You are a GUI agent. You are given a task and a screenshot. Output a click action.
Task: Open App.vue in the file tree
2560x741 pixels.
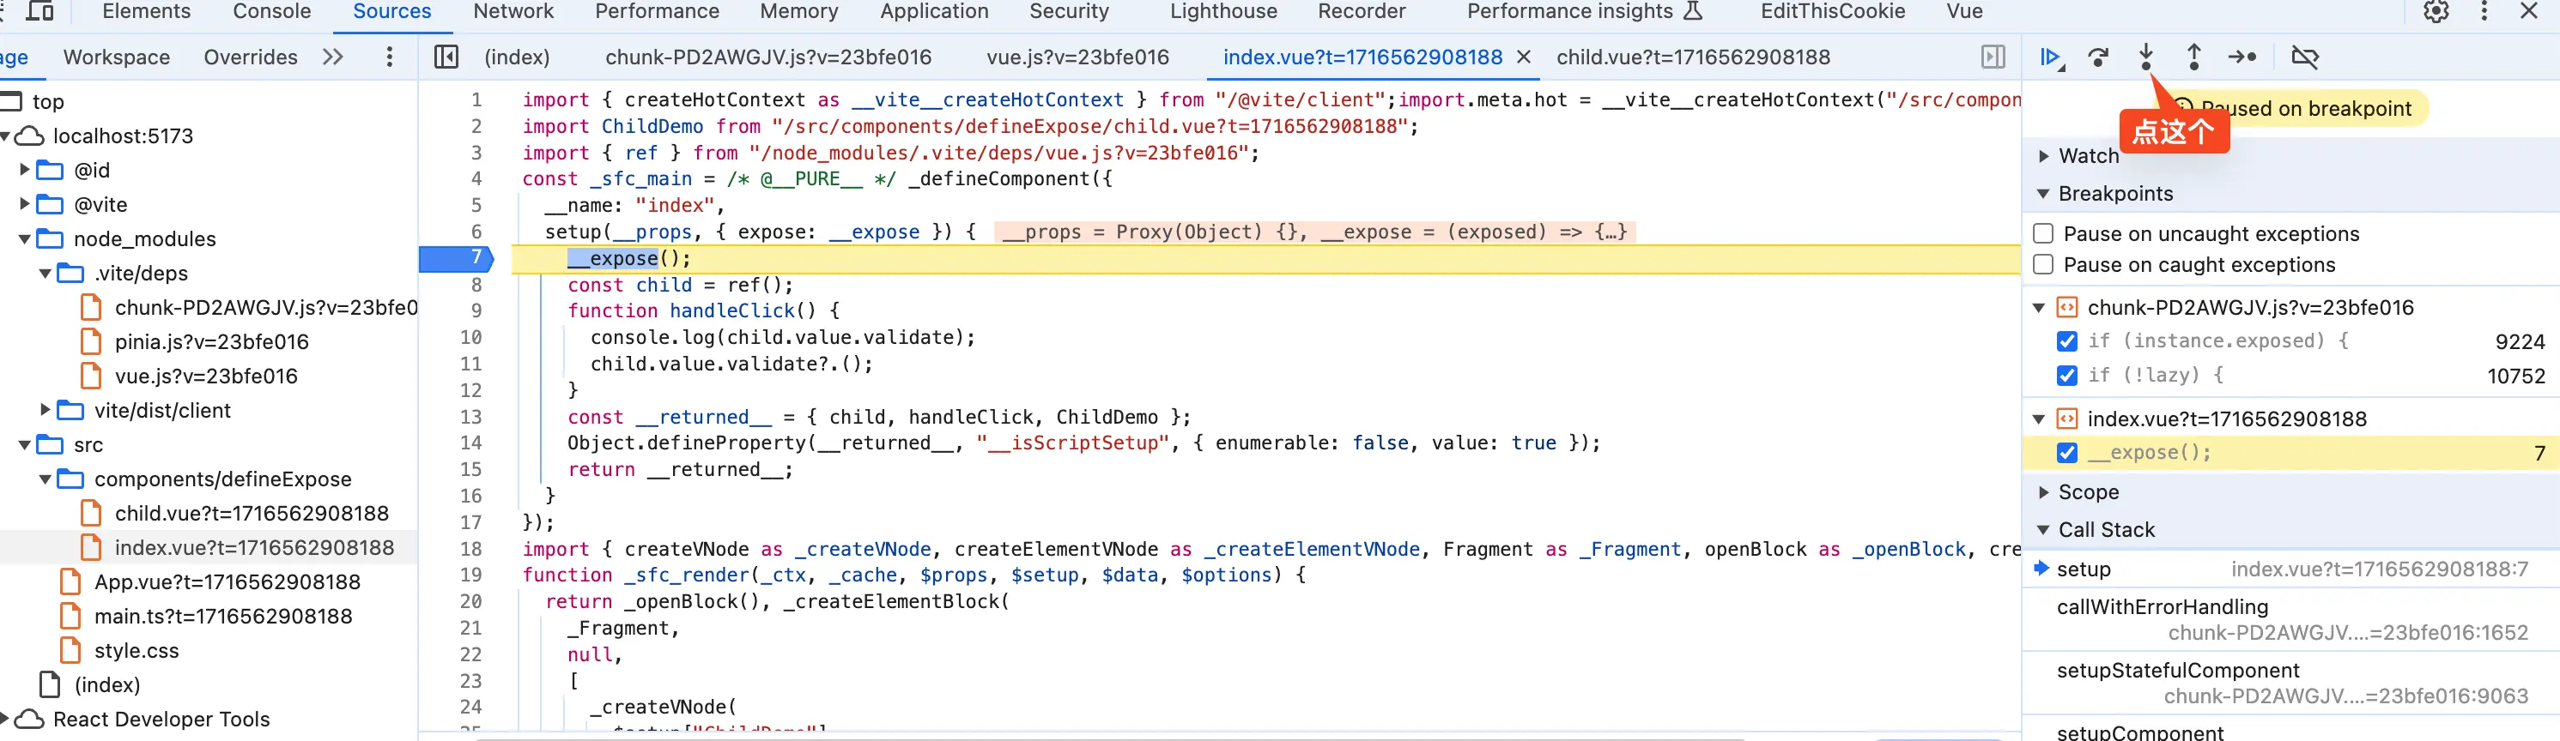tap(227, 582)
